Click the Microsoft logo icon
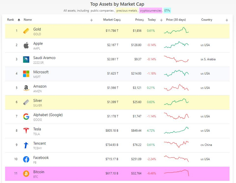Screen dimensions: 236x183 (26, 74)
